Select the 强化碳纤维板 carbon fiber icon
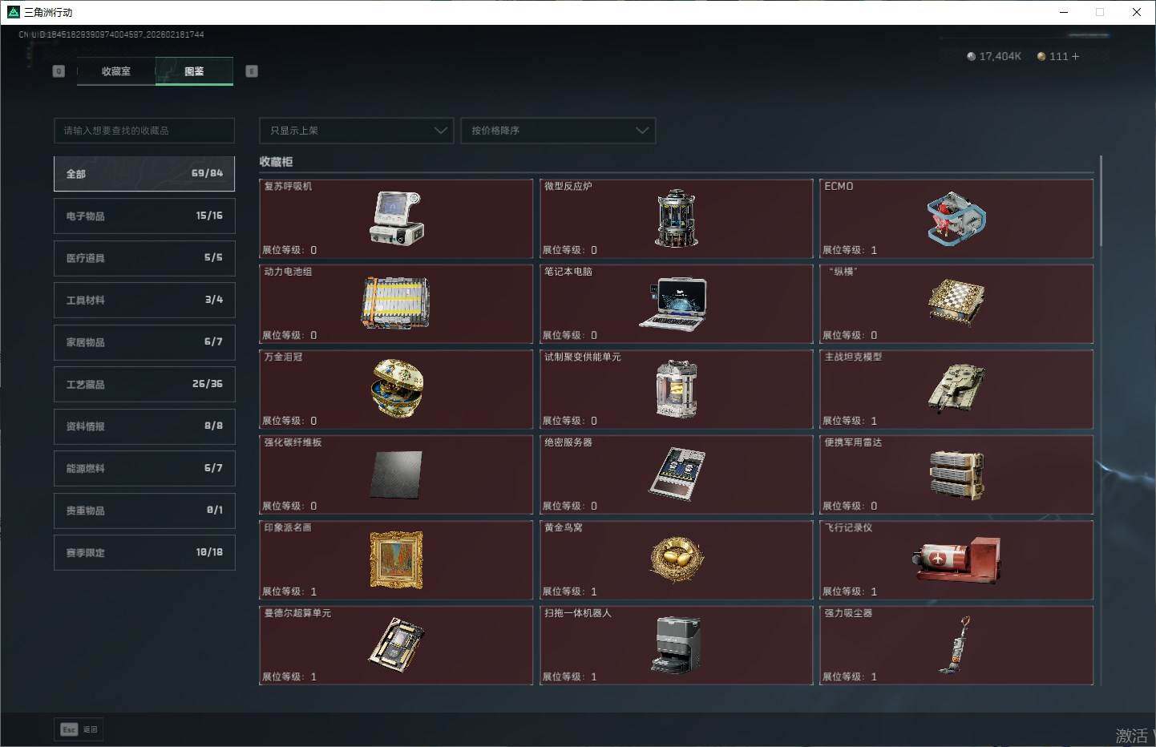The height and width of the screenshot is (747, 1156). tap(396, 474)
